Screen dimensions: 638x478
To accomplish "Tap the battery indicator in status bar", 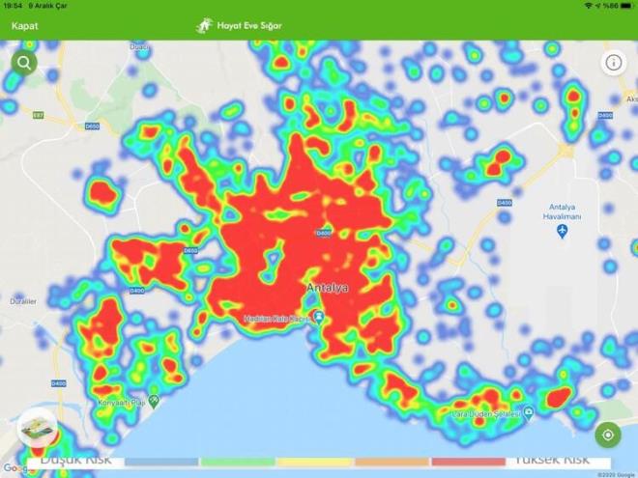I will [623, 6].
